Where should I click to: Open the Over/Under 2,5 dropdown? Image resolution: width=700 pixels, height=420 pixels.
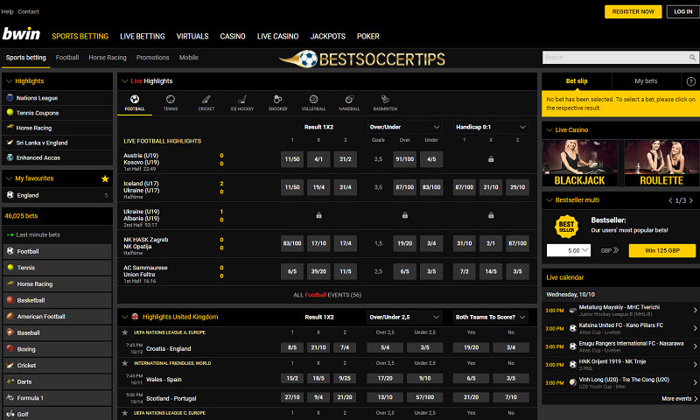pos(404,318)
